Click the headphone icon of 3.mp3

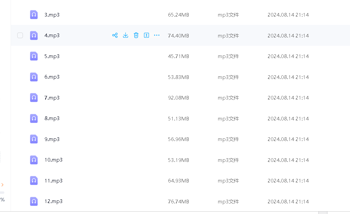coord(34,15)
